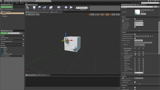Open the Can Character Step Up On dropdown

139,73
